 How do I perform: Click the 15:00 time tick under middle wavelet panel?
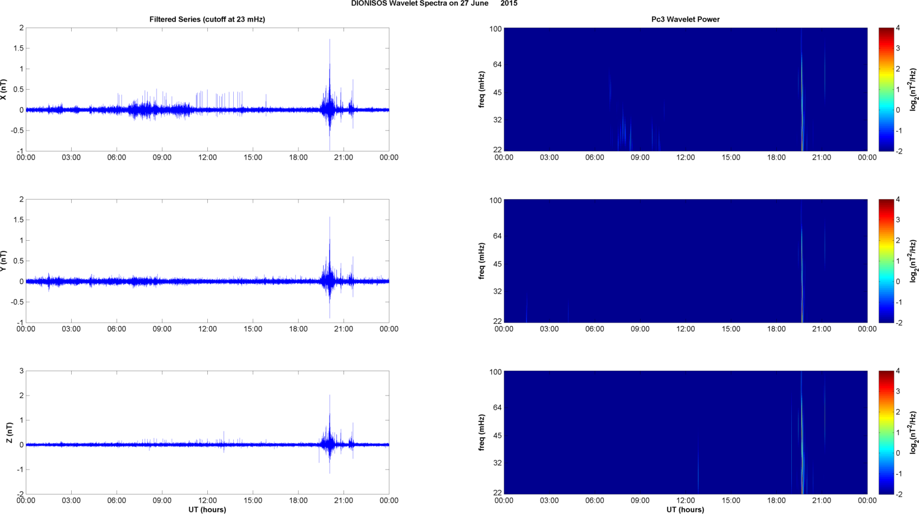point(731,329)
